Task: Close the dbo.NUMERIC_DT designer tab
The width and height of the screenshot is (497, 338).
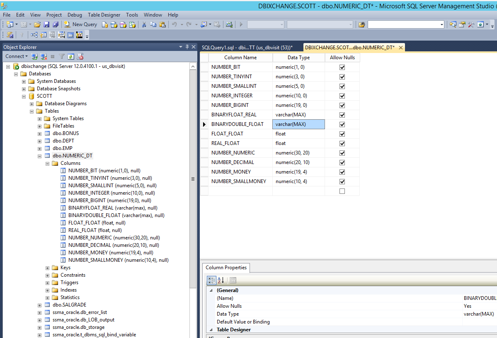Action: [x=401, y=48]
